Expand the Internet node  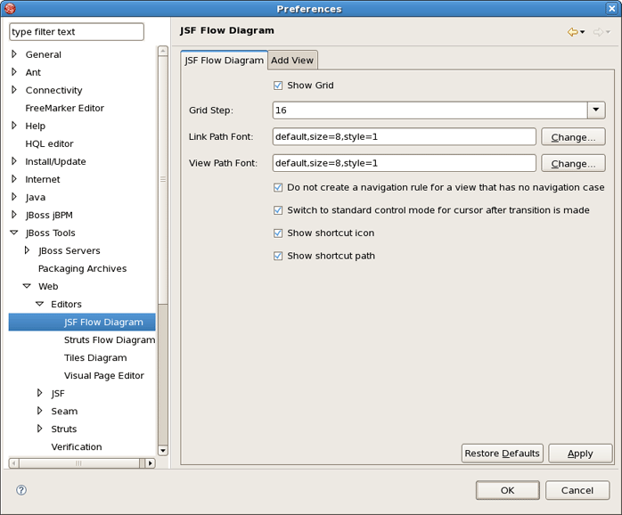point(14,179)
